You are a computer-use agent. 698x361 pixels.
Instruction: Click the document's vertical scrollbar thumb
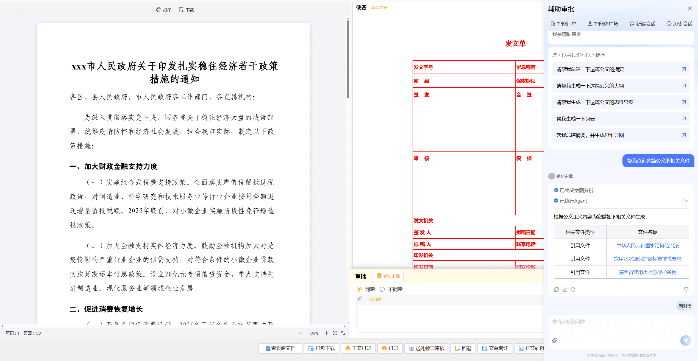pyautogui.click(x=348, y=59)
